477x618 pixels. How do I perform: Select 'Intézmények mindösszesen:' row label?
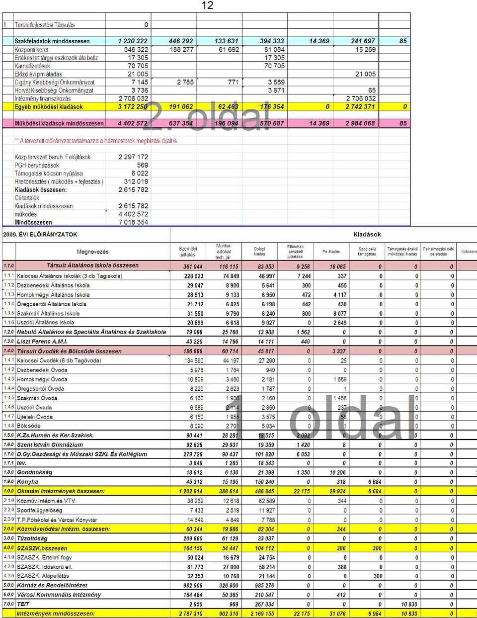(x=56, y=614)
